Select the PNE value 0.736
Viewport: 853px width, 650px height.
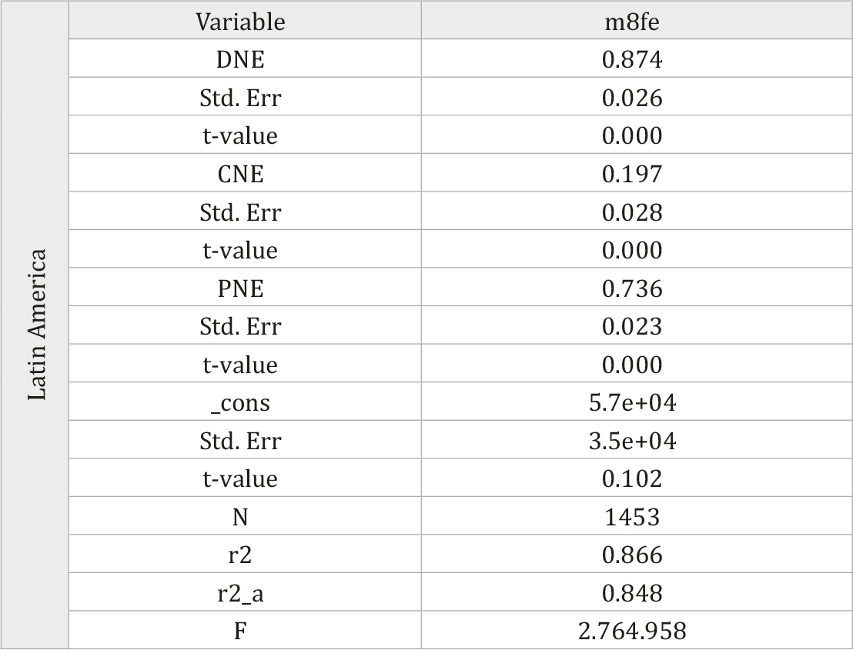click(x=632, y=288)
